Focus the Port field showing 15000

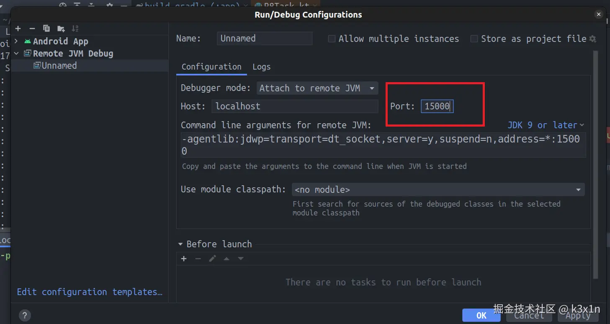tap(437, 106)
